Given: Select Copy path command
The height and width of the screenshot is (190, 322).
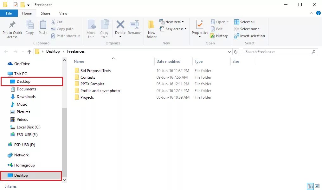Looking at the screenshot, I should 62,29.
